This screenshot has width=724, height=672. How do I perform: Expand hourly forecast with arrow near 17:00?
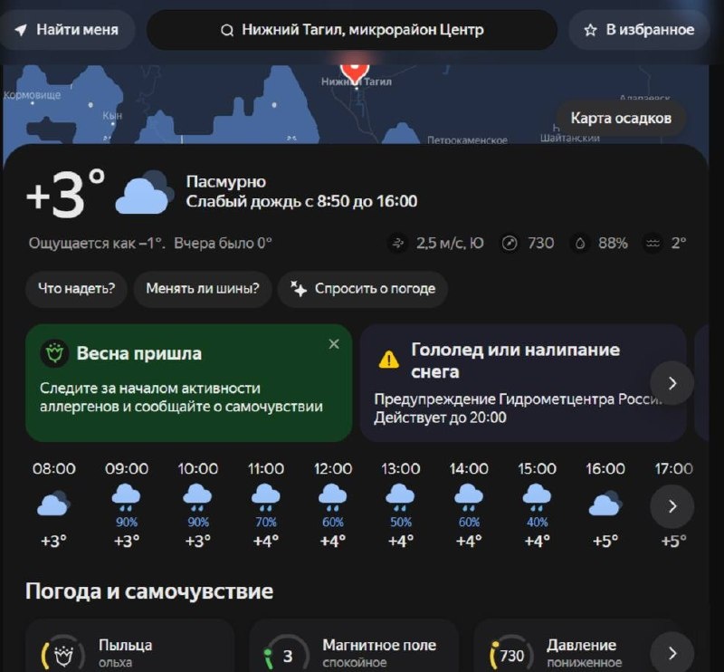point(672,506)
